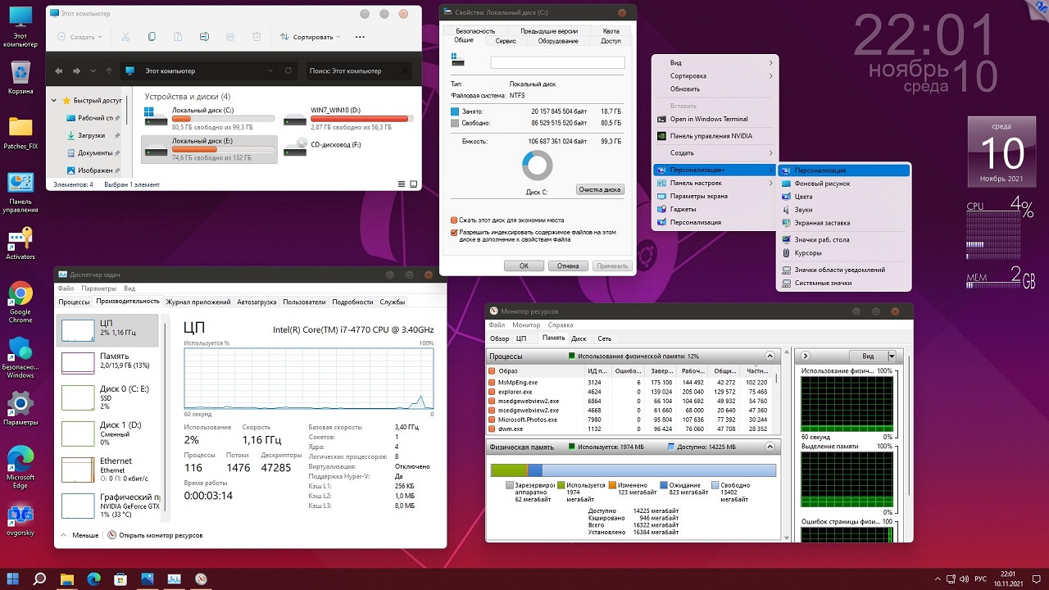This screenshot has height=590, width=1049.
Task: Click the Microsoft Store icon on taskbar
Action: click(120, 579)
